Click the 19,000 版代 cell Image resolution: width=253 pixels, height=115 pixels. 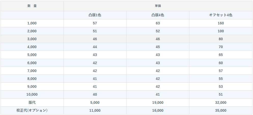[x=158, y=103]
